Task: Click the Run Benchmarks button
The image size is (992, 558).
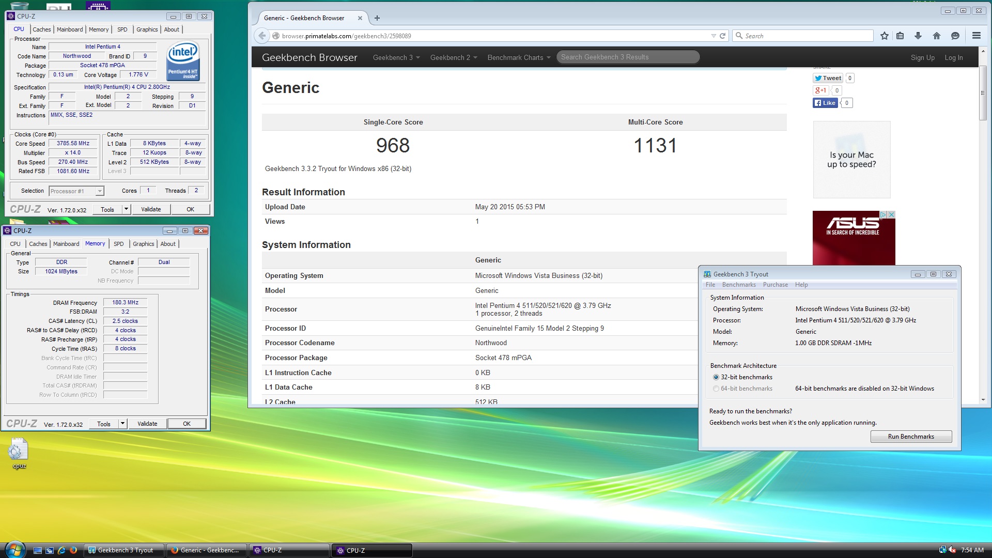Action: click(x=911, y=437)
